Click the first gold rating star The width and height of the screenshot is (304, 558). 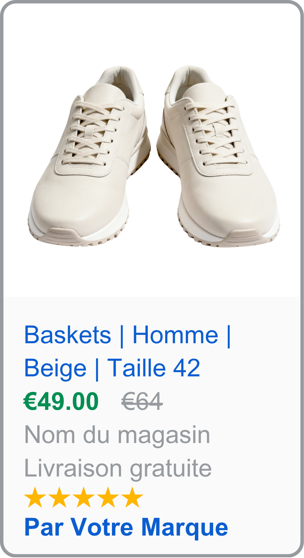click(35, 498)
